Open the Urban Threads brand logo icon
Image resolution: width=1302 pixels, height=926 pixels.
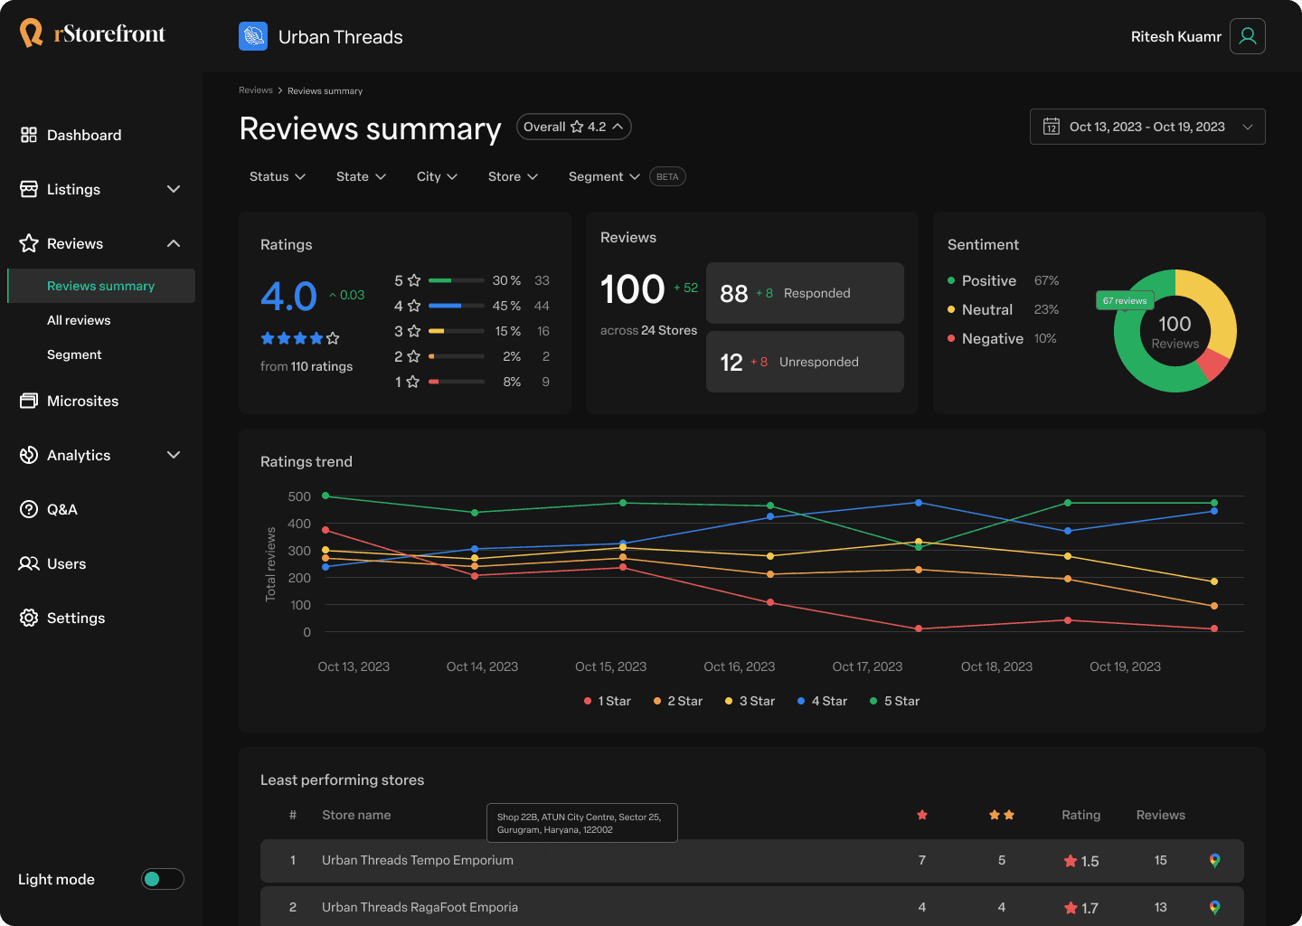253,36
